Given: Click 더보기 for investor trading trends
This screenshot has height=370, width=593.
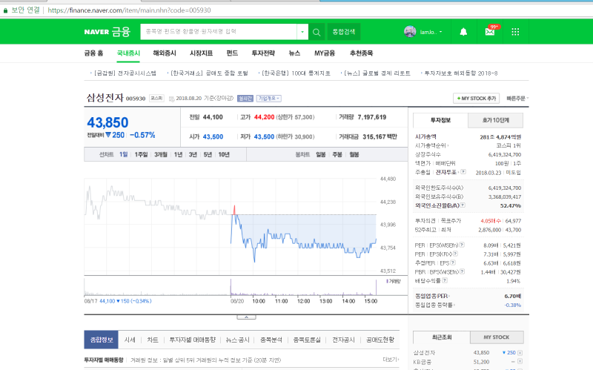Looking at the screenshot, I should click(391, 360).
